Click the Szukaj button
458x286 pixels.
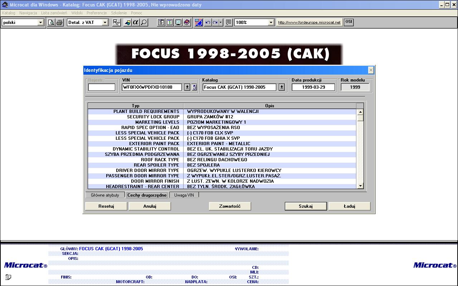tap(306, 206)
